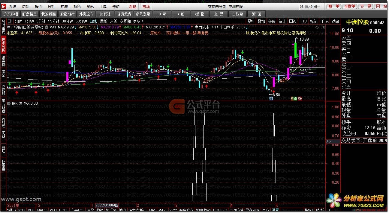Viewport: 389px width, 213px height.
Task: Click the F10 company info button
Action: tap(303, 21)
